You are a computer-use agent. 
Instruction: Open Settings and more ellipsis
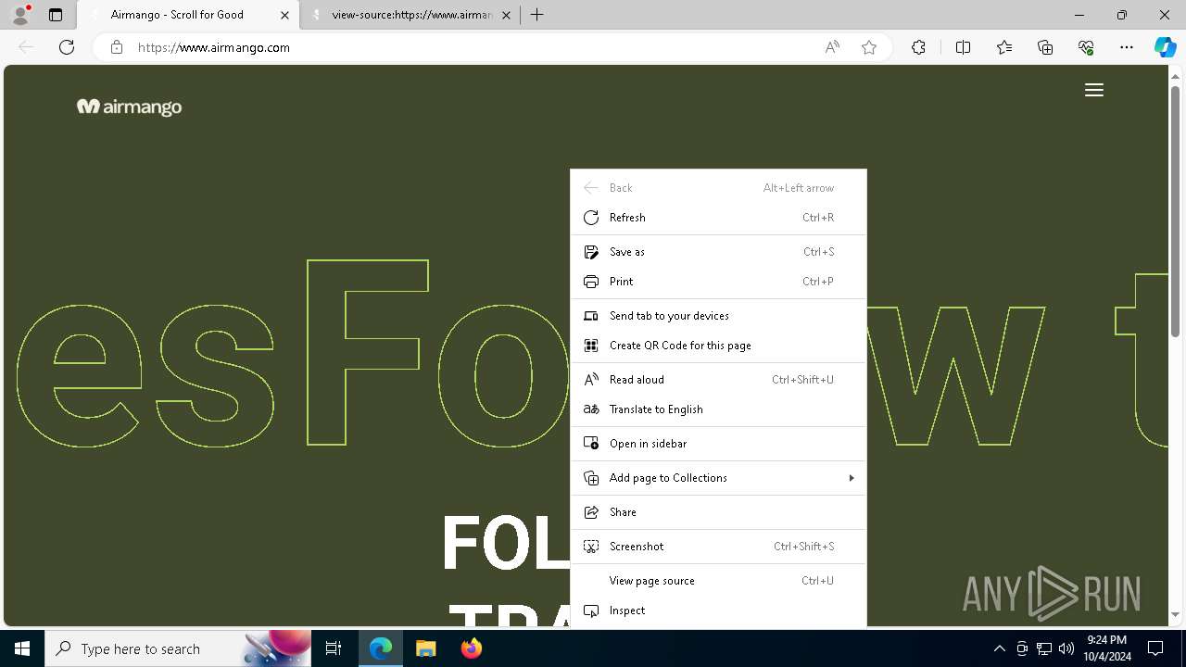[1127, 47]
